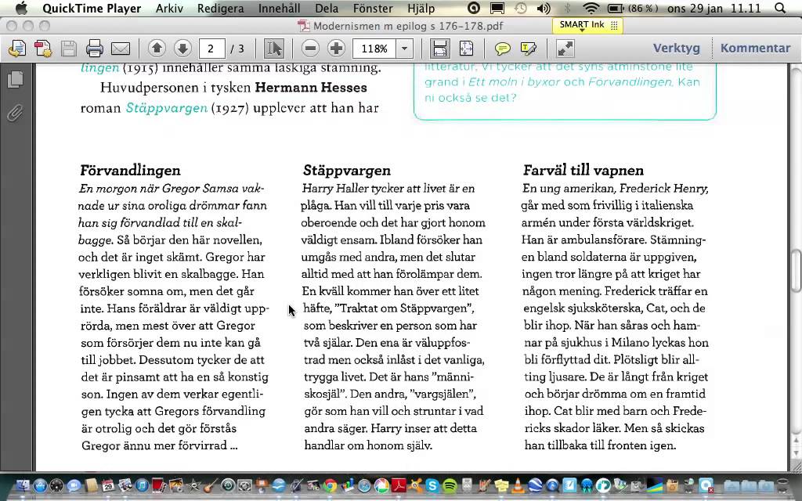
Task: Open the Redigera menu
Action: [220, 8]
